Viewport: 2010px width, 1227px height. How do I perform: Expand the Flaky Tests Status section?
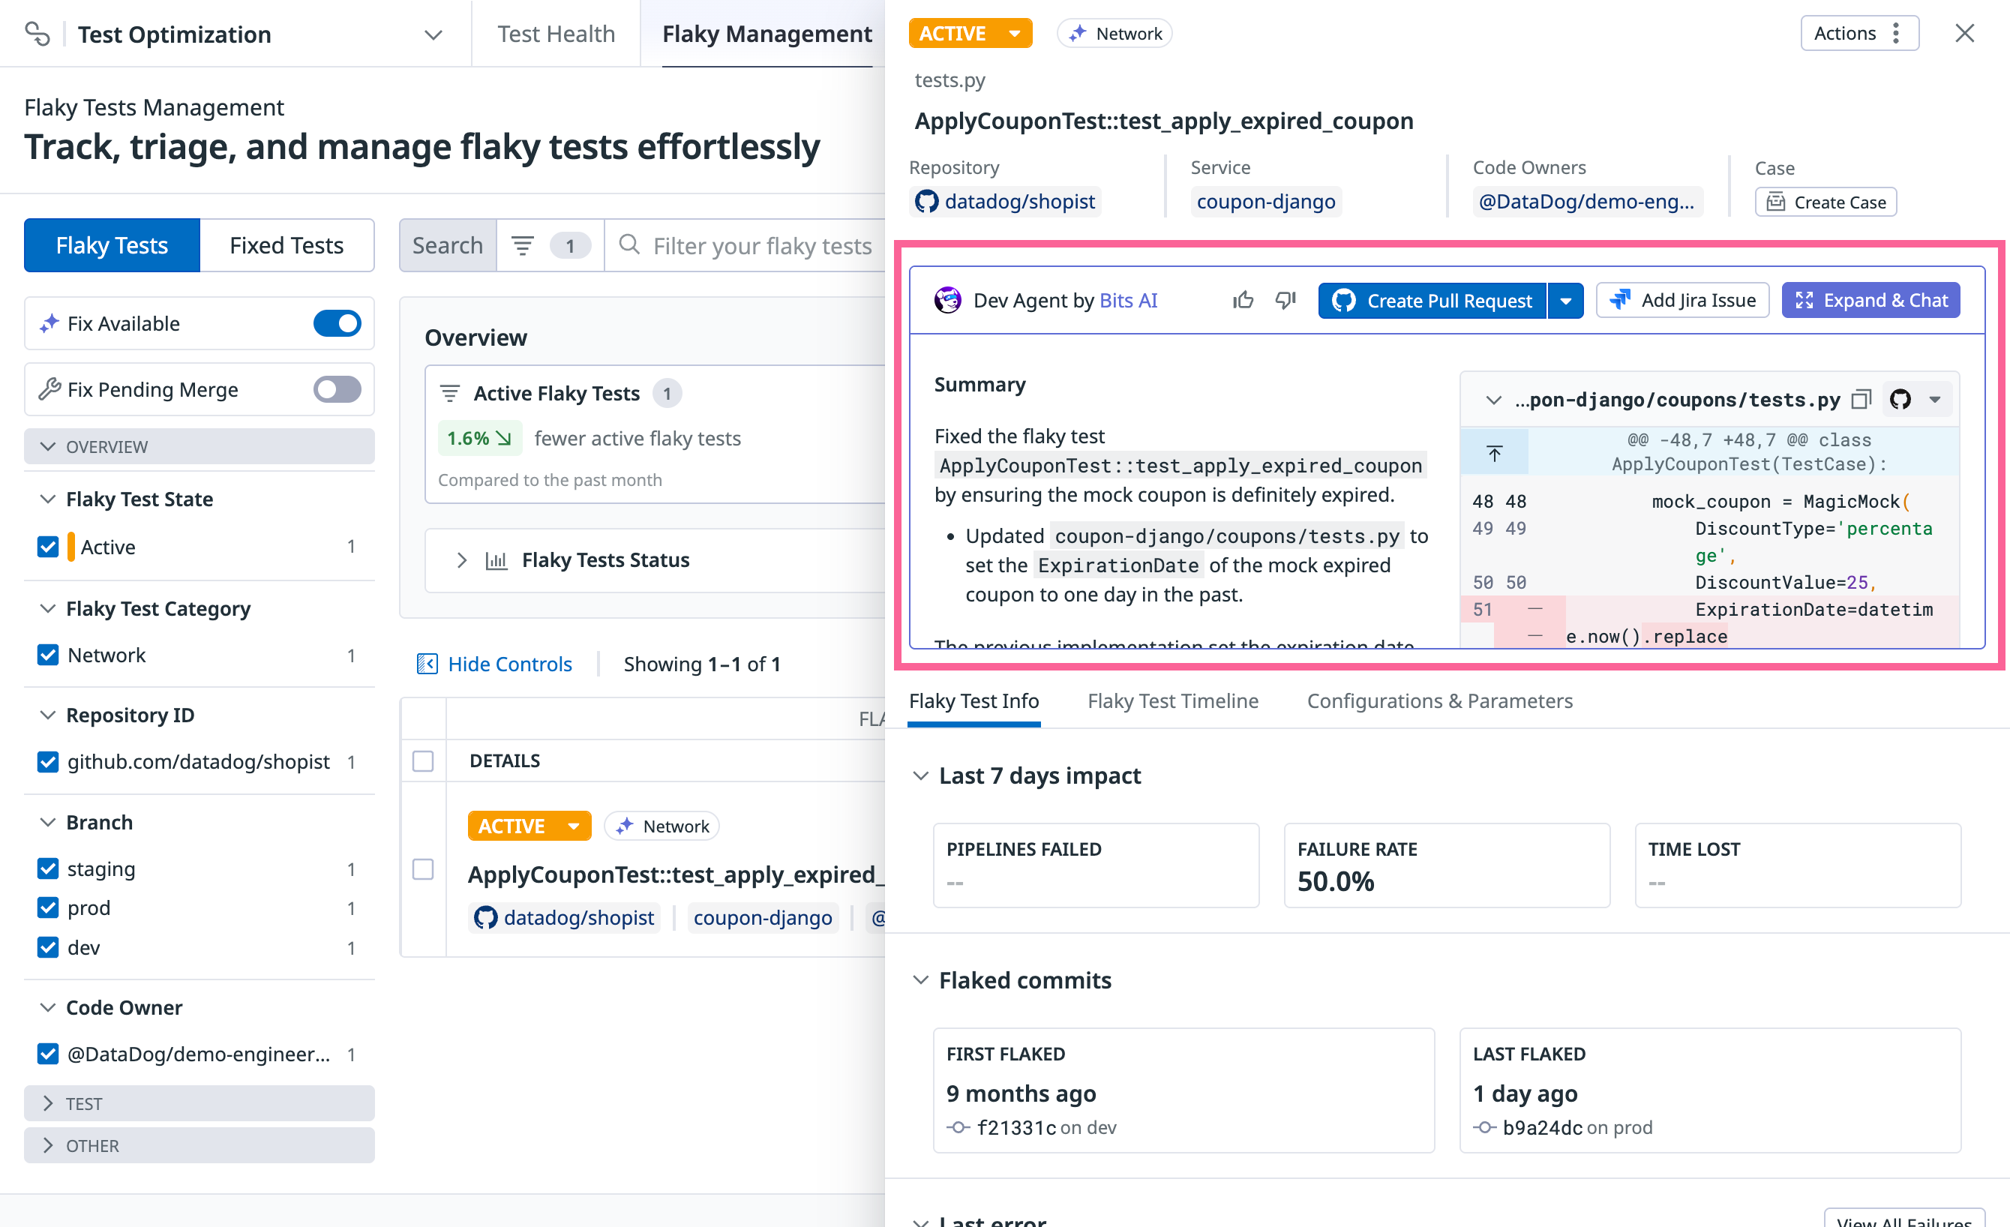462,559
